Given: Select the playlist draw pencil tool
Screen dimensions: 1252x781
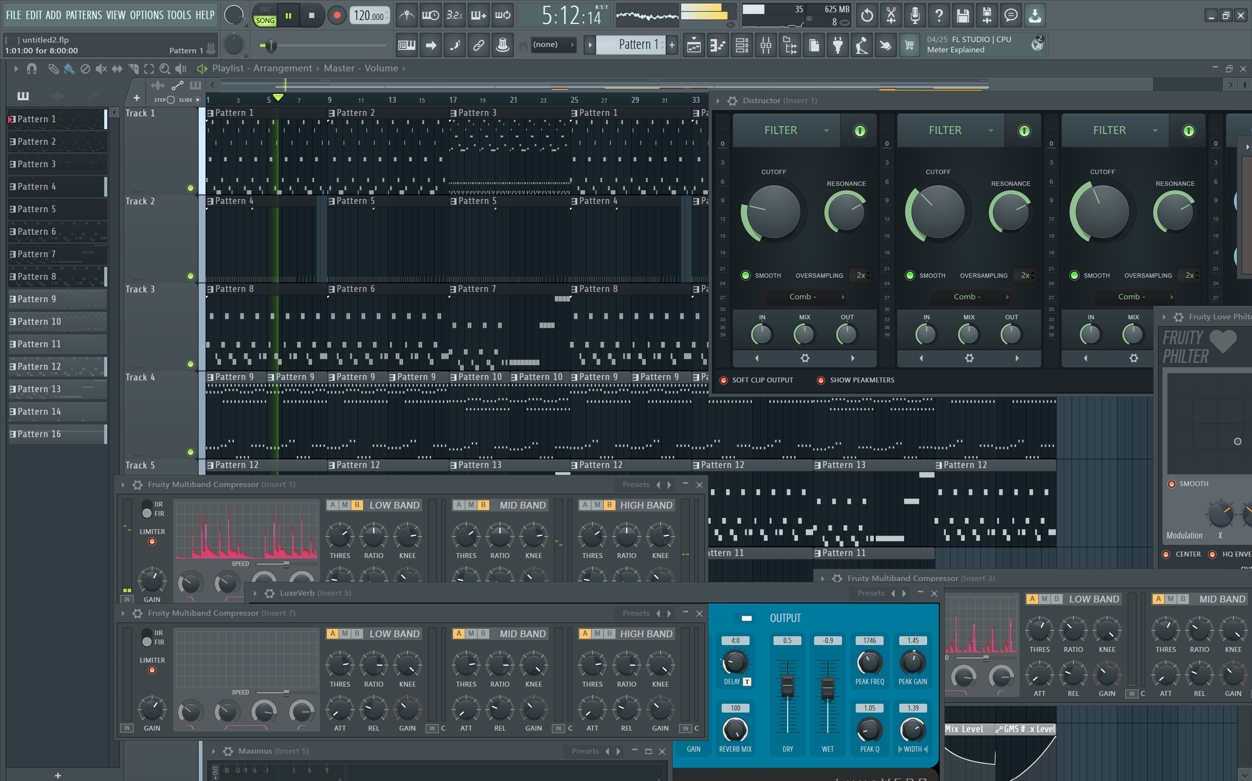Looking at the screenshot, I should pos(53,68).
